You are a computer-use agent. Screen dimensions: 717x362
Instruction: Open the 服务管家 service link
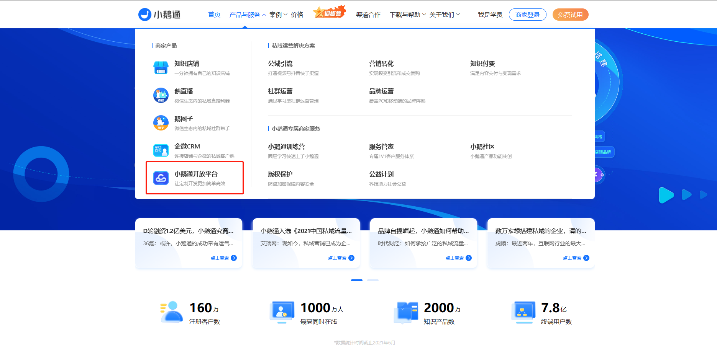(x=381, y=147)
